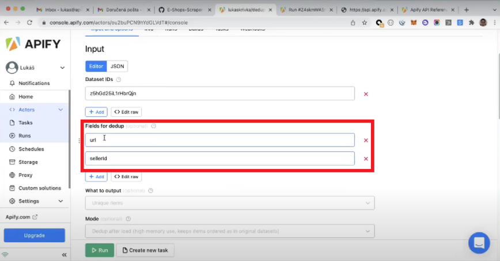Switch input view to JSON
The width and height of the screenshot is (500, 261).
(x=117, y=66)
